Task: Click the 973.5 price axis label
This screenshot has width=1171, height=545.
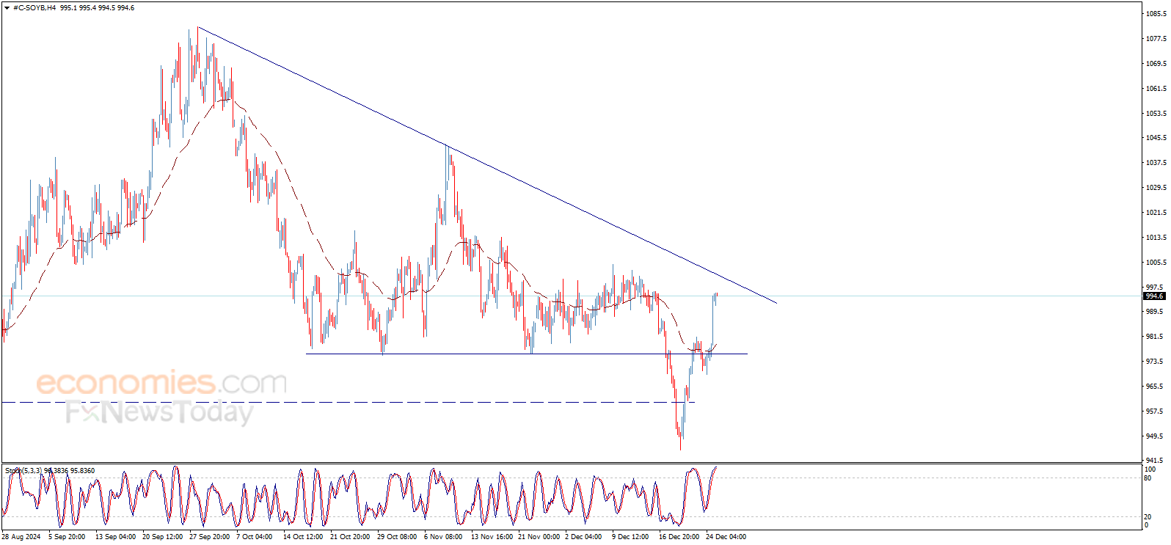Action: click(x=1155, y=362)
